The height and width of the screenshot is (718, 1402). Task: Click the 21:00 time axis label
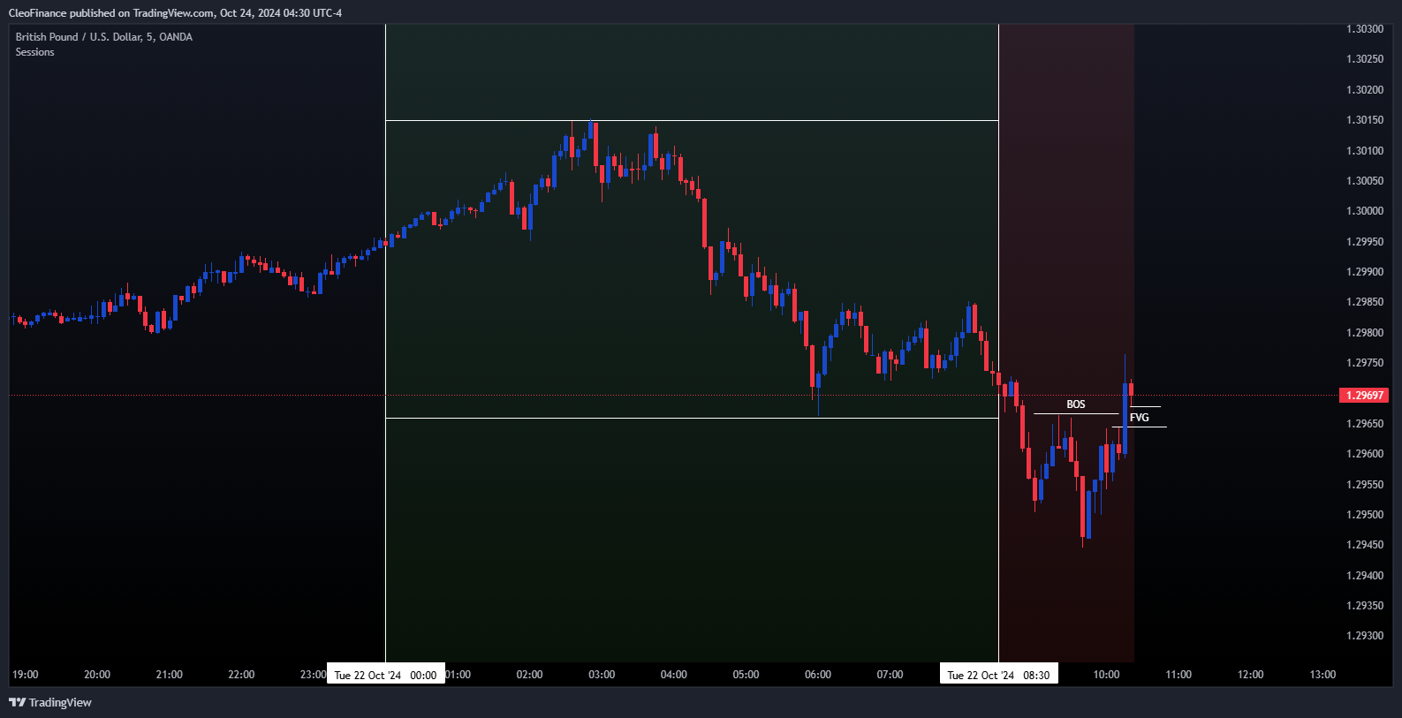click(170, 675)
